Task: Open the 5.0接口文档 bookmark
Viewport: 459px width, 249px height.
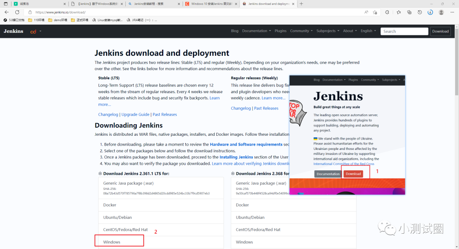Action: click(14, 20)
